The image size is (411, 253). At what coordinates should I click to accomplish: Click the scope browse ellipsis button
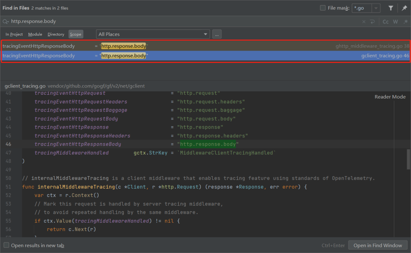click(x=217, y=34)
